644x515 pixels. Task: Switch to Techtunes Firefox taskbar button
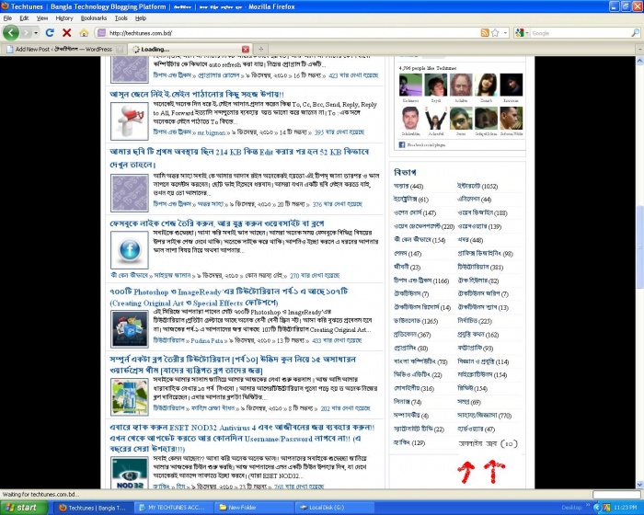point(92,508)
